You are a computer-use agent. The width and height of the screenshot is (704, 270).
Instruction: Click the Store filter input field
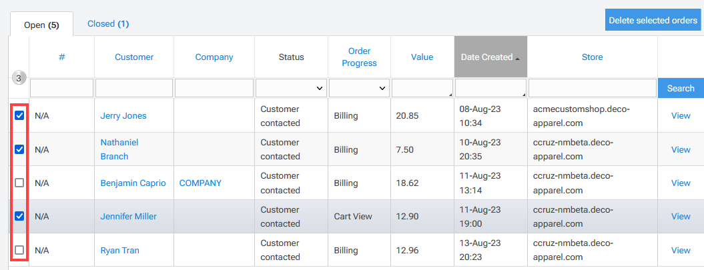click(x=592, y=89)
